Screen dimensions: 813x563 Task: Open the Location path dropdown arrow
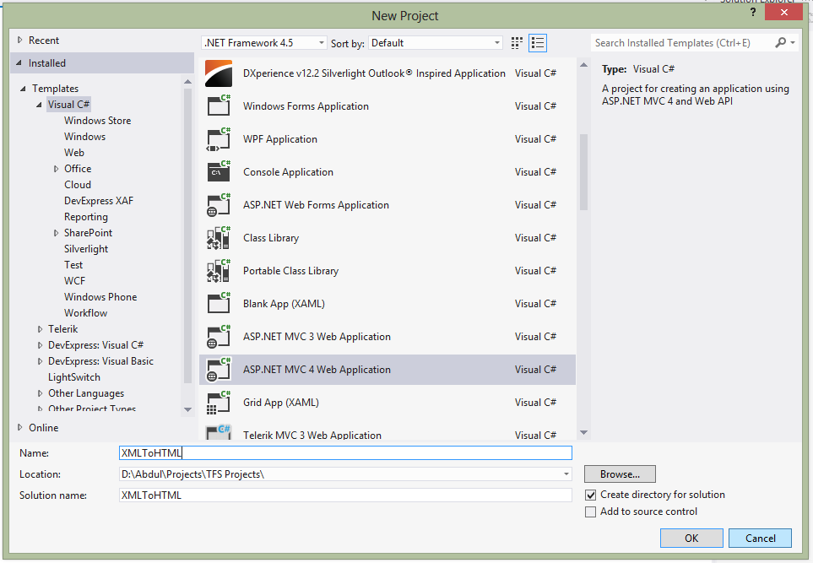coord(566,474)
